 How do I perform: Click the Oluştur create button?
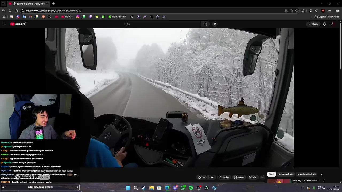pyautogui.click(x=313, y=24)
